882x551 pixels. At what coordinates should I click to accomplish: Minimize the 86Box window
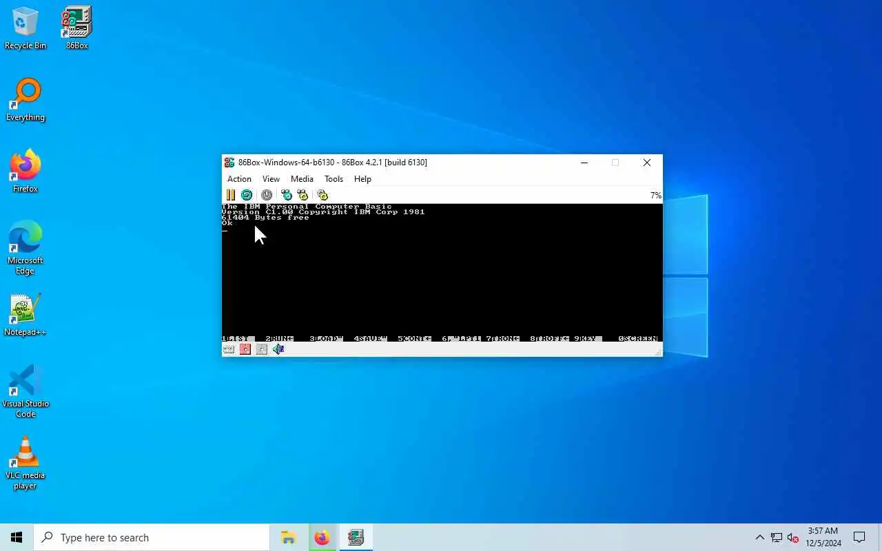[584, 163]
